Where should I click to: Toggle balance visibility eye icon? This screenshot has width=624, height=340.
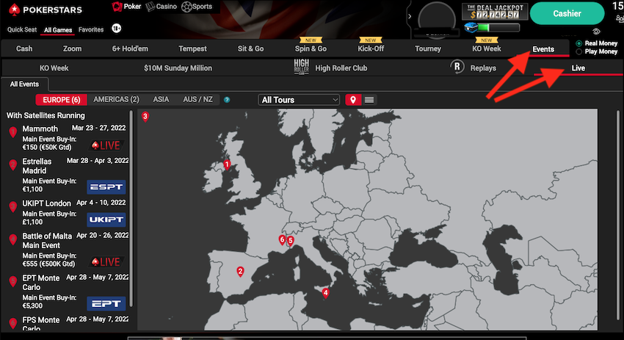point(596,32)
